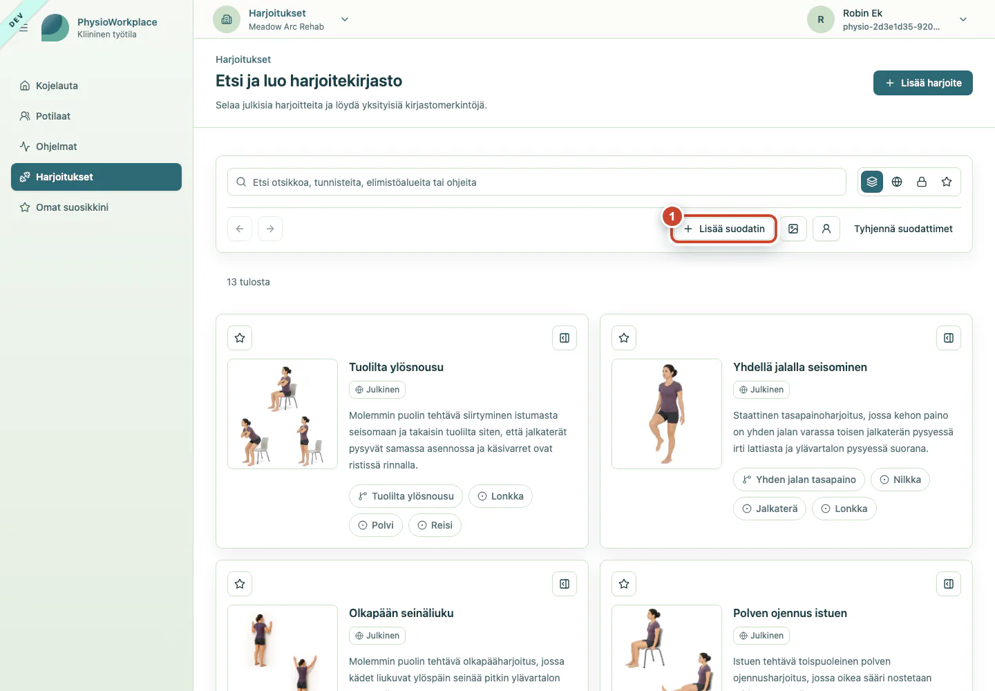Favourite the Polven ojennus istuen exercise
This screenshot has width=995, height=691.
(624, 584)
